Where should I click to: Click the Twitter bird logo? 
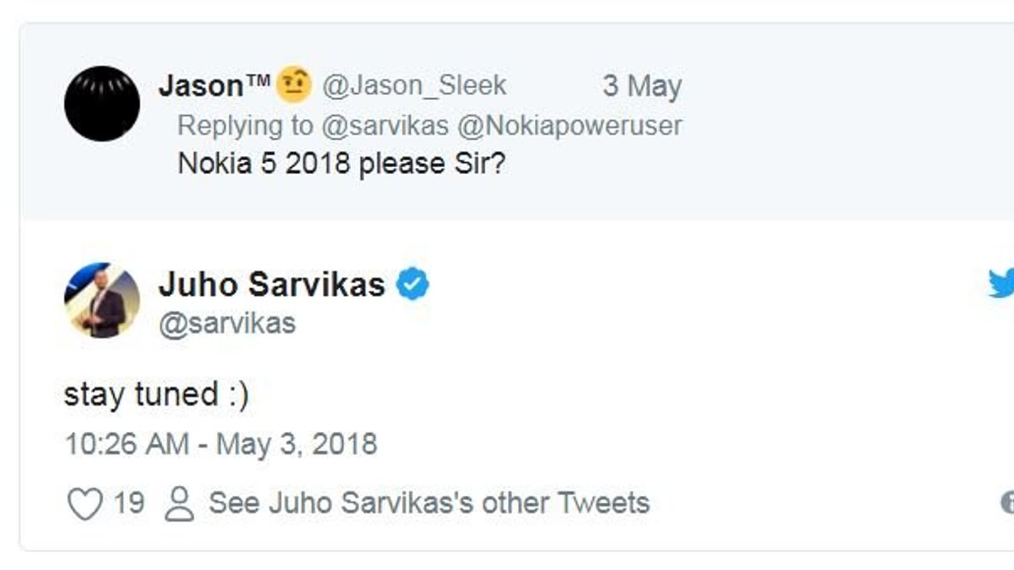click(1001, 283)
